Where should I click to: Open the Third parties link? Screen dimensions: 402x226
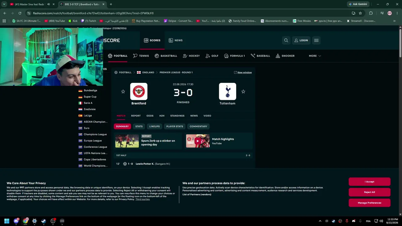pyautogui.click(x=143, y=199)
